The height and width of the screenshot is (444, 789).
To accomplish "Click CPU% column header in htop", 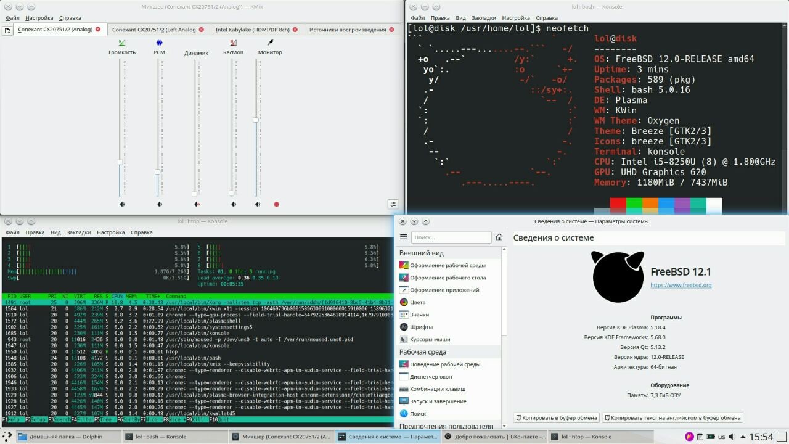I will tap(117, 296).
